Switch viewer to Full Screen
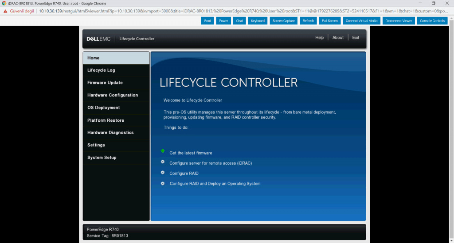The image size is (454, 243). [x=329, y=21]
